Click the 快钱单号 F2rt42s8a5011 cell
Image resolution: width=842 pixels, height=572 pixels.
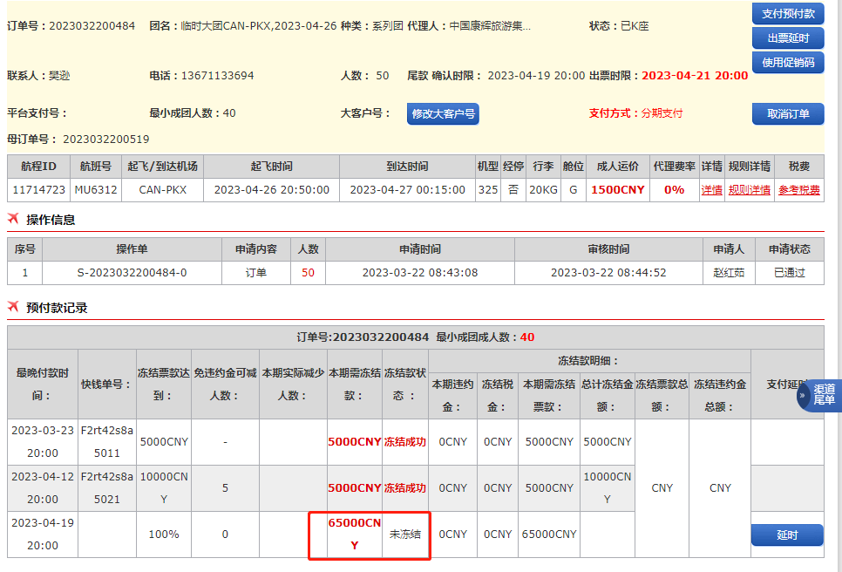click(107, 442)
